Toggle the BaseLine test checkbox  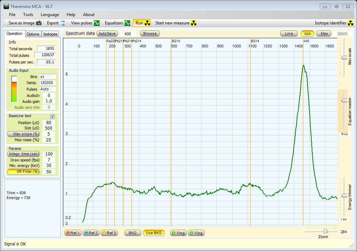click(x=52, y=116)
